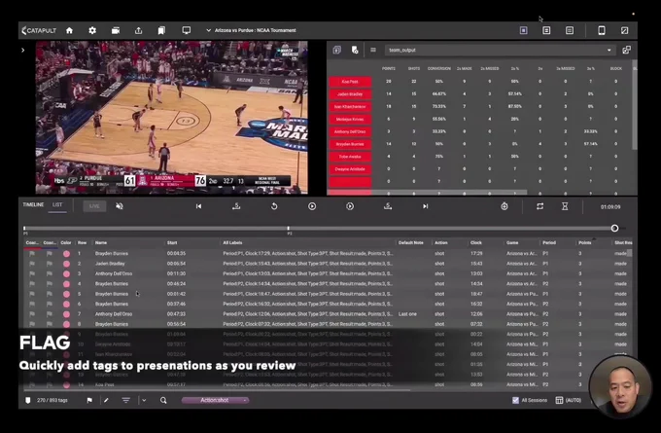Toggle first flag in row 1 Brayden Burries
The image size is (661, 433).
coord(32,254)
